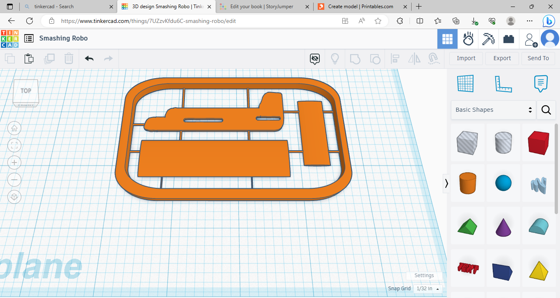The height and width of the screenshot is (298, 560).
Task: Switch to Bricks view mode
Action: [x=509, y=39]
